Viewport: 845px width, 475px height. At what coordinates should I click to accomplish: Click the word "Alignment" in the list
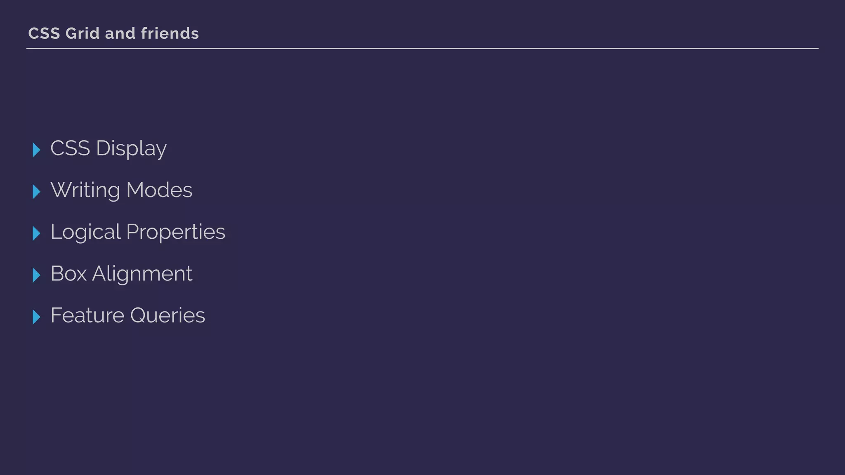point(142,274)
